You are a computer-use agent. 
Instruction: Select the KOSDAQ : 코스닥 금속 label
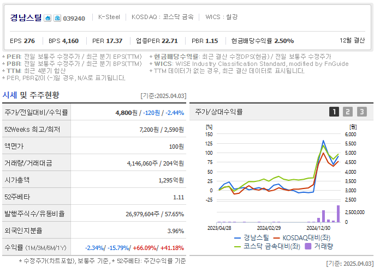(163, 17)
